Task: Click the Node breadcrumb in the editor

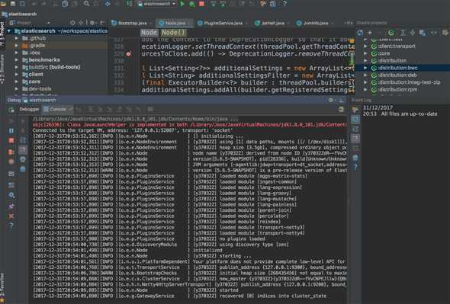Action: coord(149,33)
